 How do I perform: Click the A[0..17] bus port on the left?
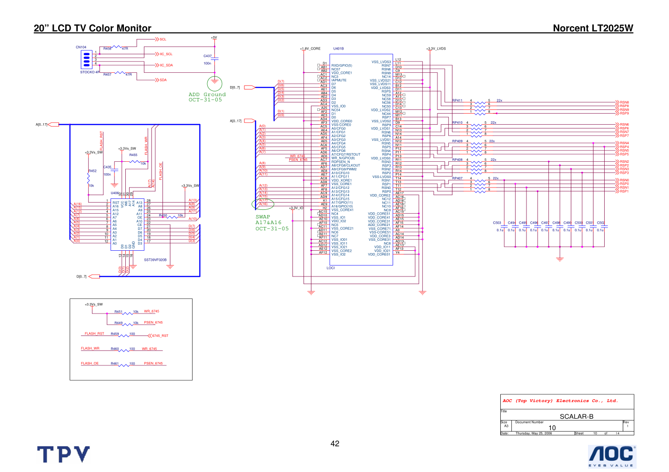53,125
